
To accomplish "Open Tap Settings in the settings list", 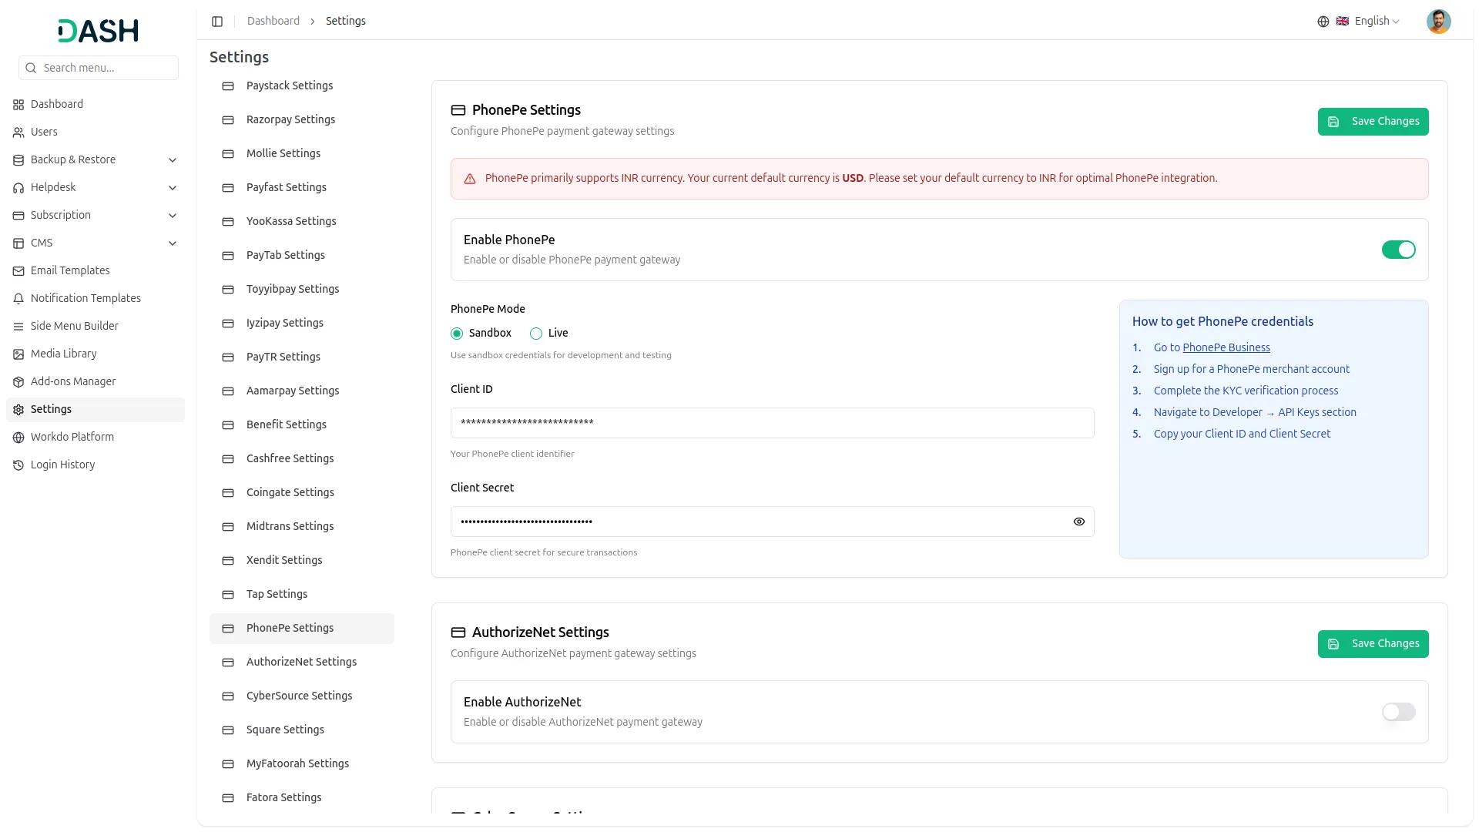I will [x=302, y=595].
